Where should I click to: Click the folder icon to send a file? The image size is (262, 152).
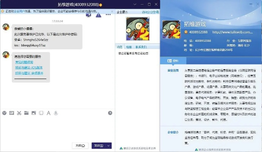(x=26, y=113)
